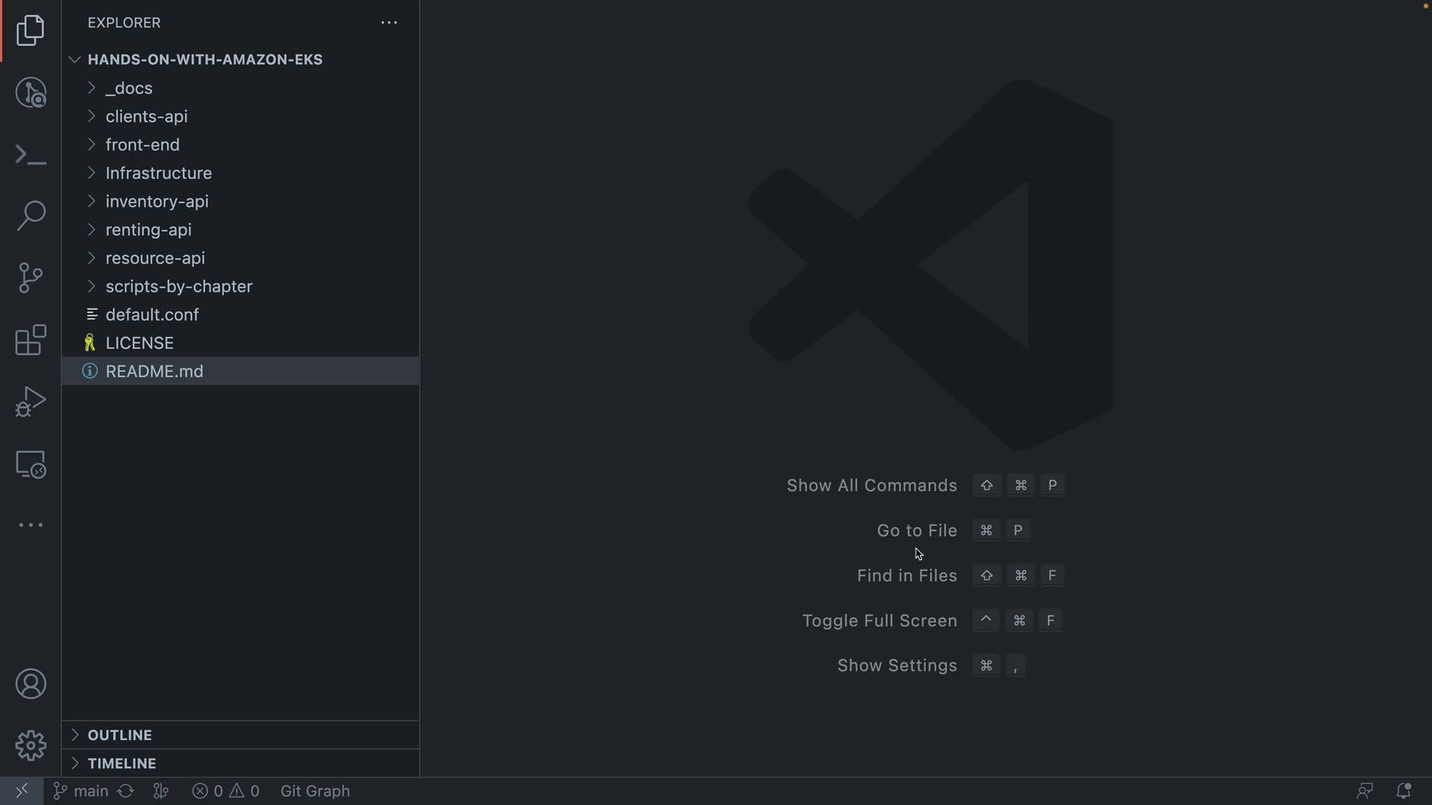The width and height of the screenshot is (1432, 805).
Task: Open the Extensions view
Action: [31, 340]
